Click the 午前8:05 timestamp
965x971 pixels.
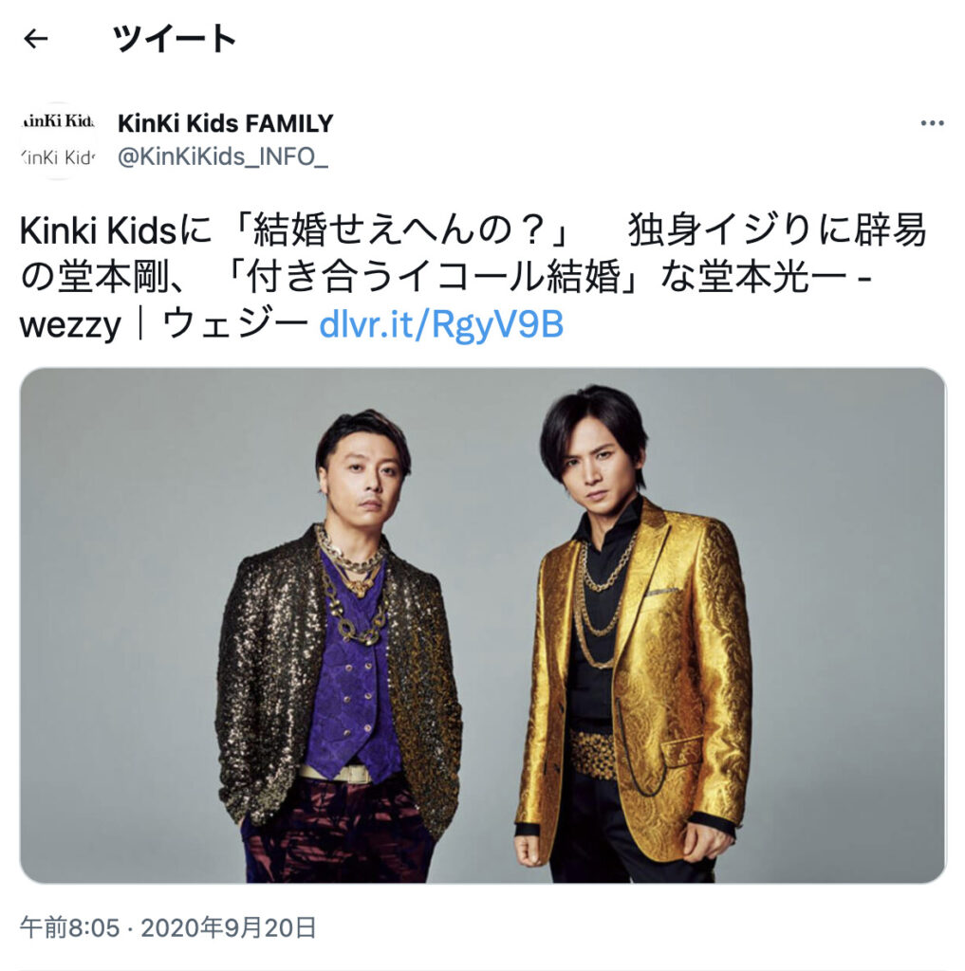(69, 927)
